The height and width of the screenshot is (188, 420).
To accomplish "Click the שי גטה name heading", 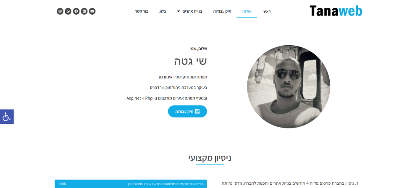I will 190,61.
